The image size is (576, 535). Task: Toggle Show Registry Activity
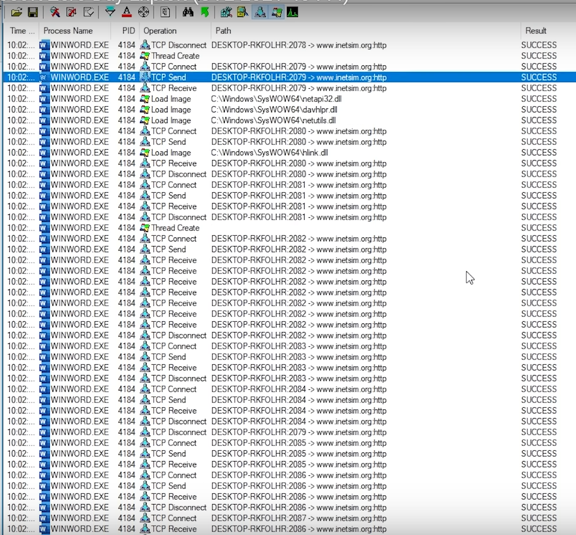(x=226, y=13)
